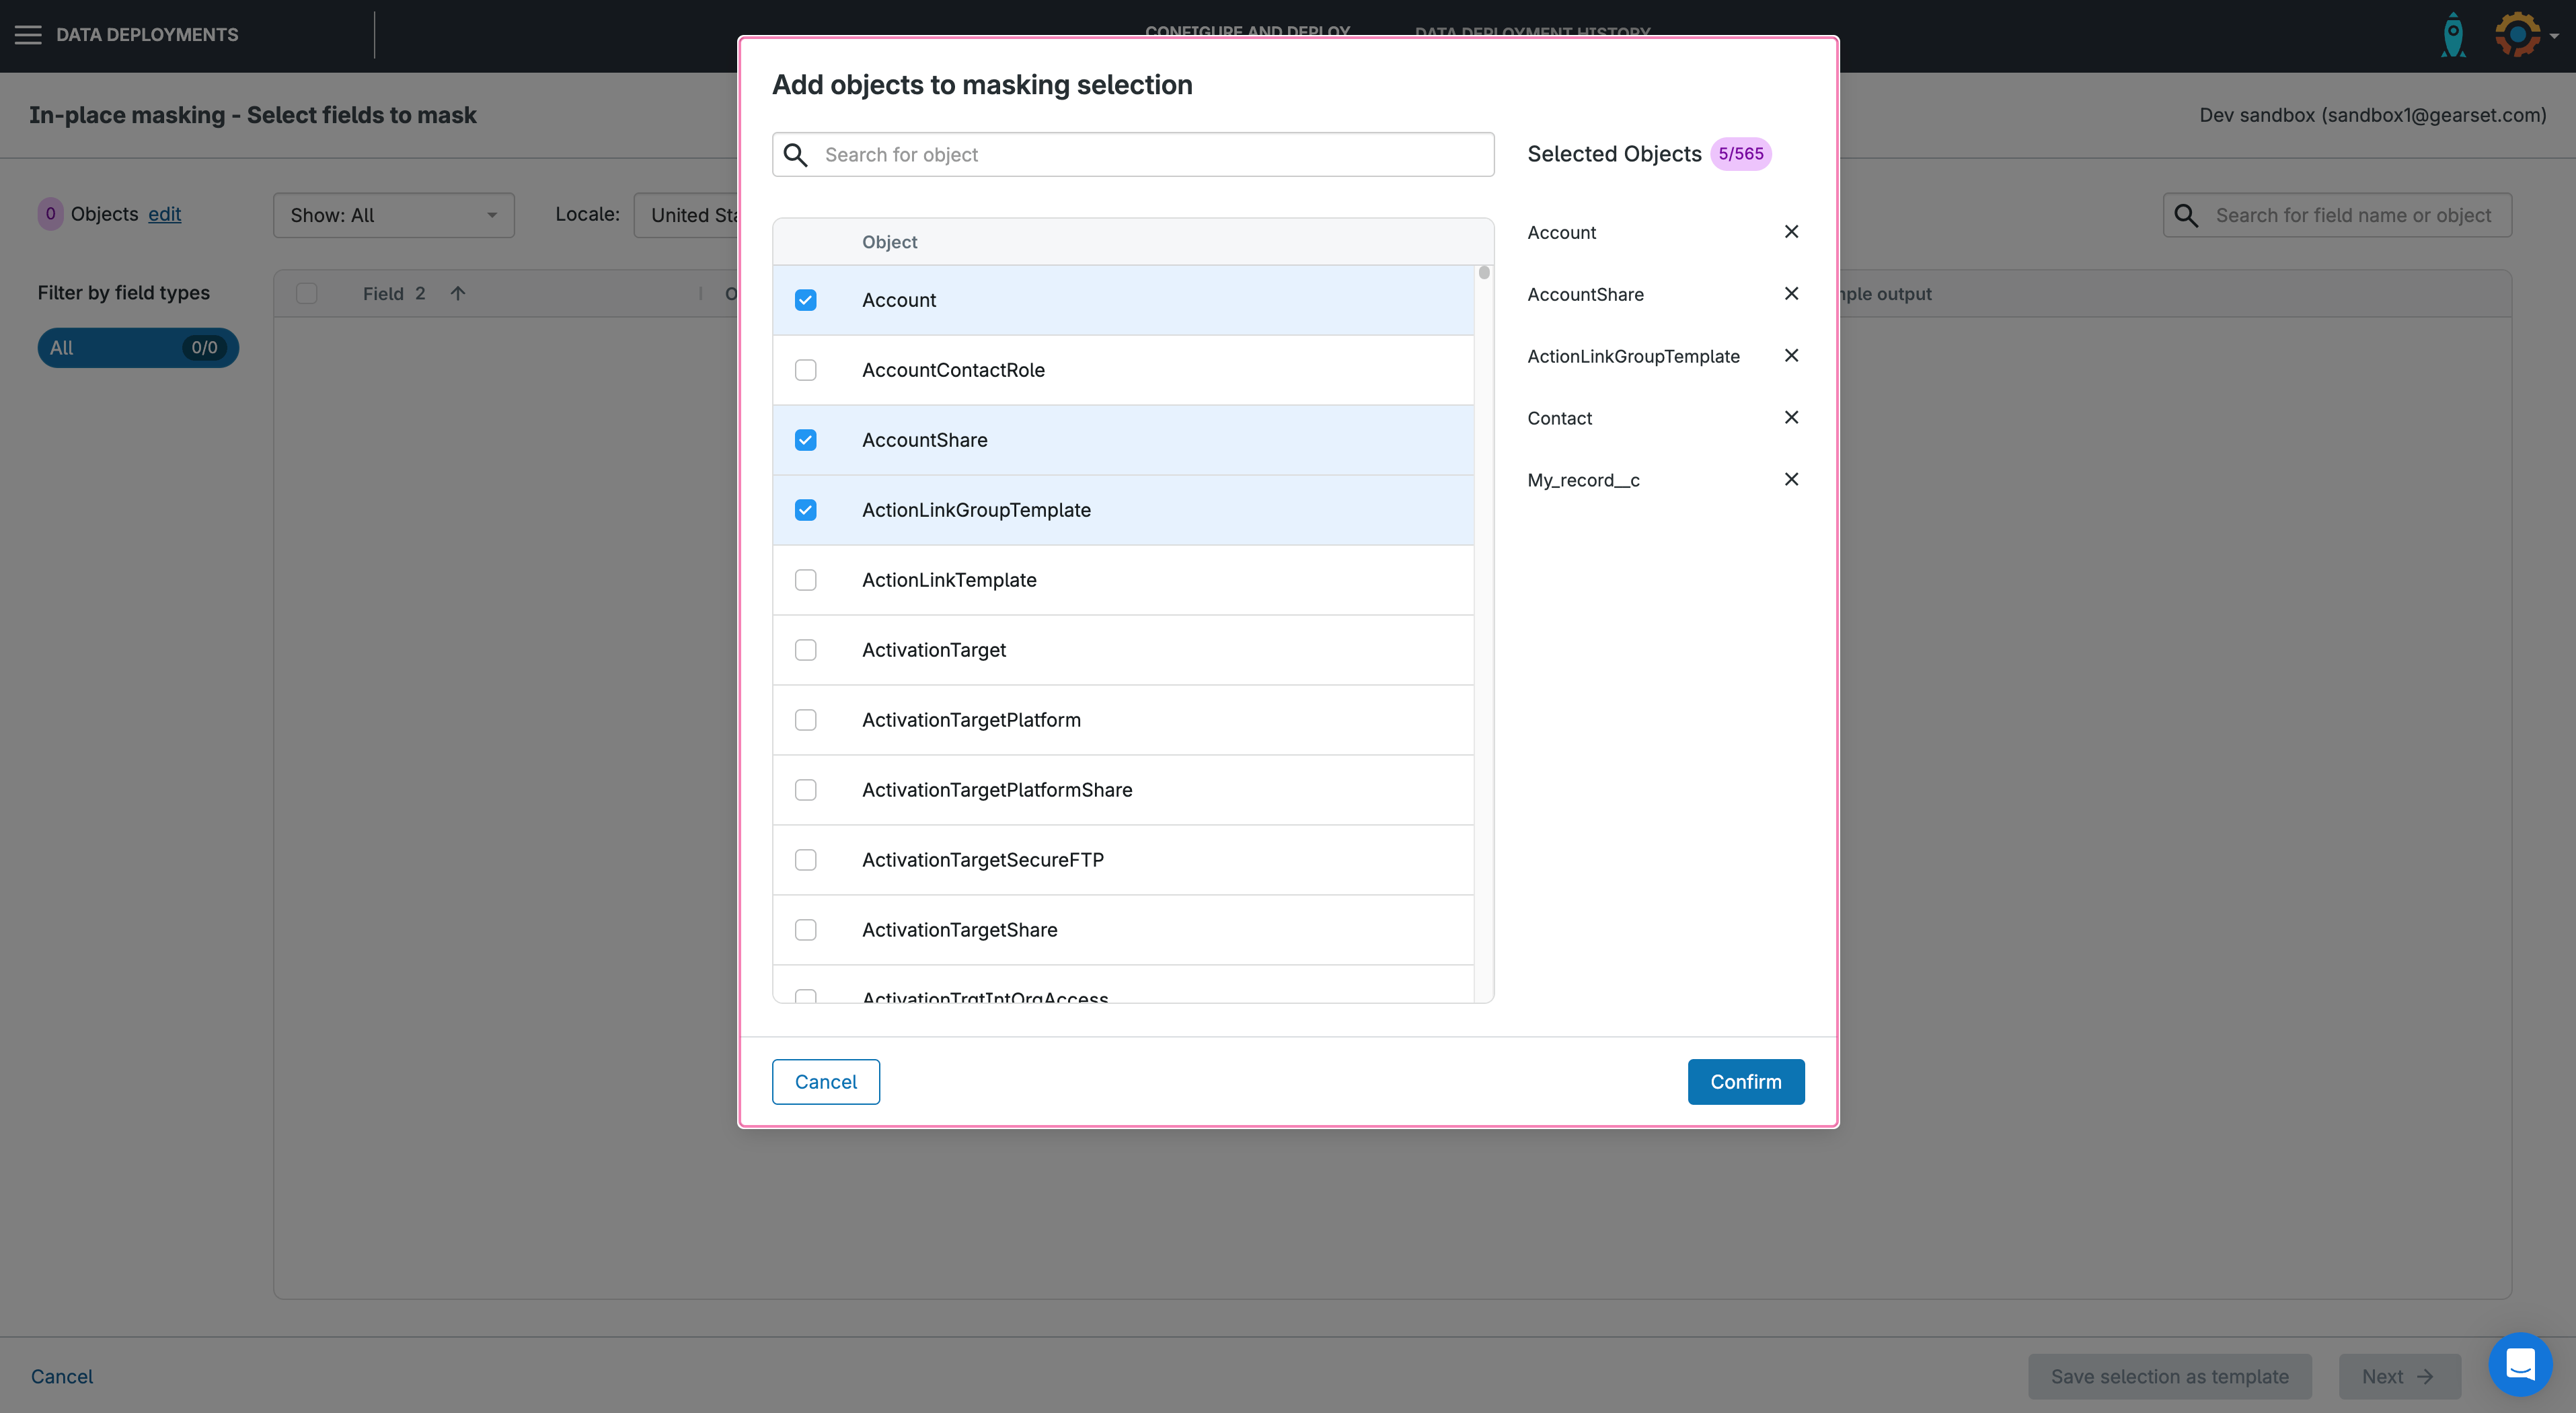Remove My_record__c from Selected Objects list
Image resolution: width=2576 pixels, height=1413 pixels.
[1791, 480]
